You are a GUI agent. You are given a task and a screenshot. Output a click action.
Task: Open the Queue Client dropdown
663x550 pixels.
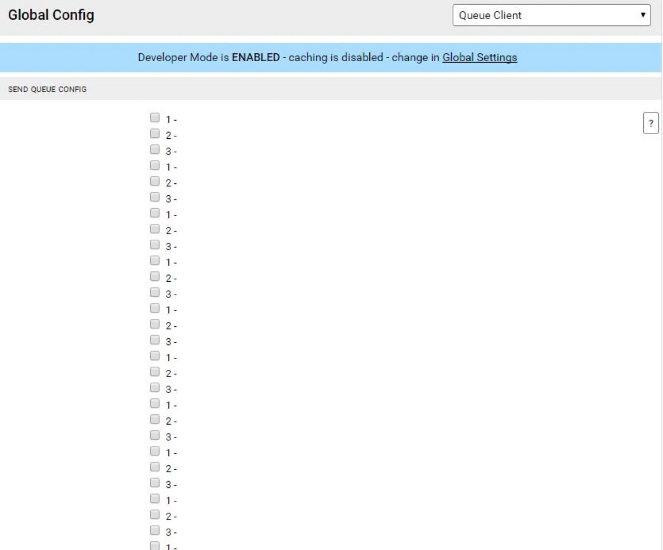tap(552, 15)
